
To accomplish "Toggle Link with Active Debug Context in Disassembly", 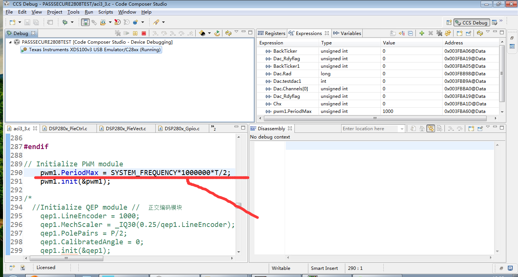I will click(431, 128).
